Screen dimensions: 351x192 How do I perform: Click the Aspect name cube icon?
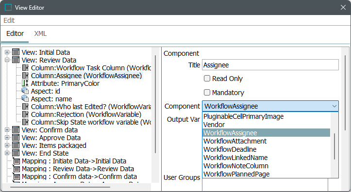click(25, 98)
